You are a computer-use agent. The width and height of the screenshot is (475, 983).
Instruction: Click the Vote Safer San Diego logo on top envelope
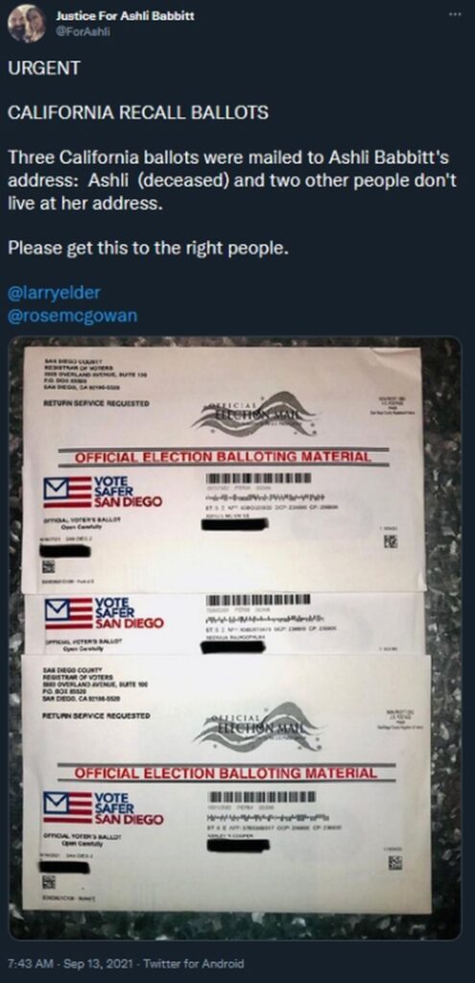pos(102,491)
